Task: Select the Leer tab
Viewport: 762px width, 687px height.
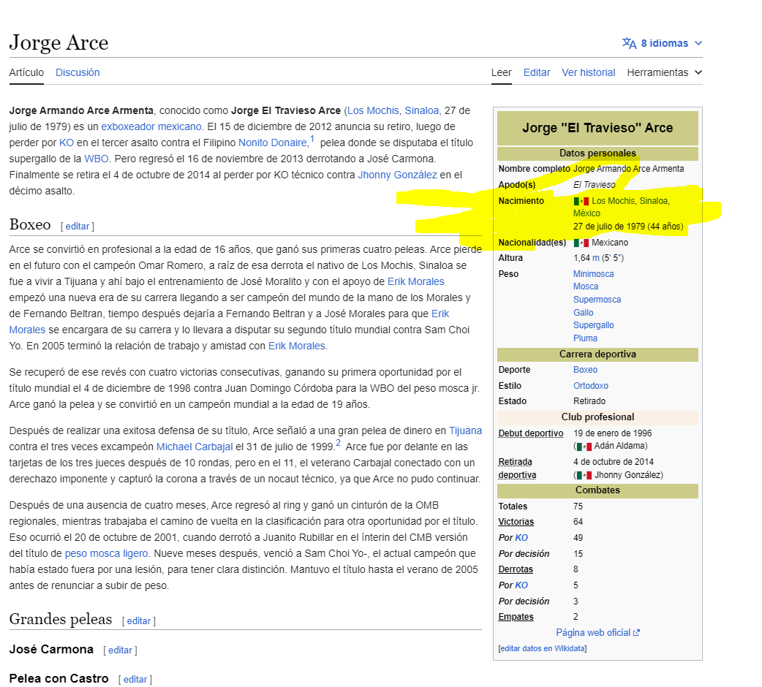Action: [501, 72]
